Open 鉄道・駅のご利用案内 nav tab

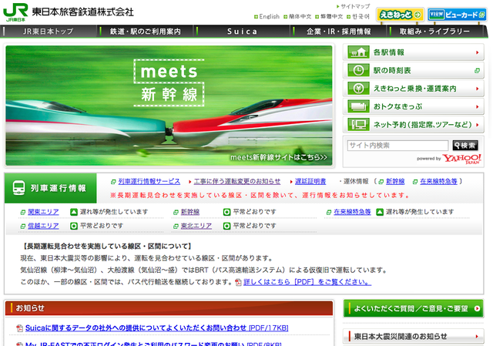tap(146, 32)
